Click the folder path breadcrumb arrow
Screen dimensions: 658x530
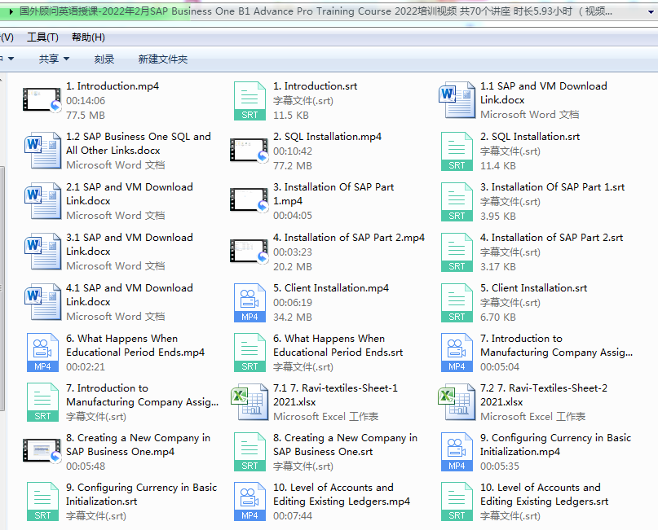(x=11, y=11)
